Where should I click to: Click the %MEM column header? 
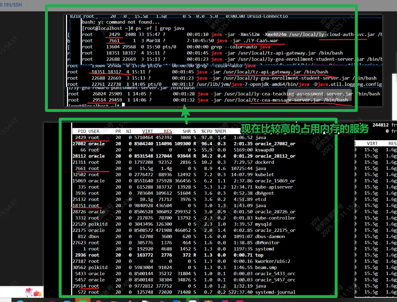[x=221, y=131]
